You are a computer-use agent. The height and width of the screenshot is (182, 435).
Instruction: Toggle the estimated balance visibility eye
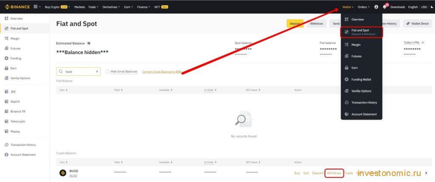(x=89, y=44)
